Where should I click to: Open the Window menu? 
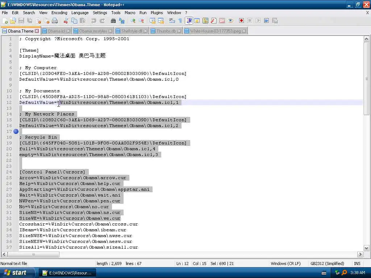(174, 13)
